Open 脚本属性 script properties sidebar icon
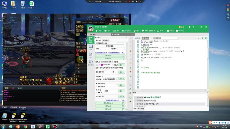 [91, 63]
